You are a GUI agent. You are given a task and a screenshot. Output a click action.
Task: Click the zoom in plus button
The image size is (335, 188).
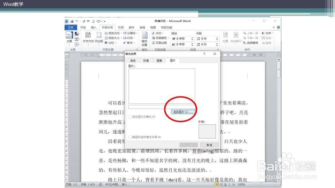275,185
